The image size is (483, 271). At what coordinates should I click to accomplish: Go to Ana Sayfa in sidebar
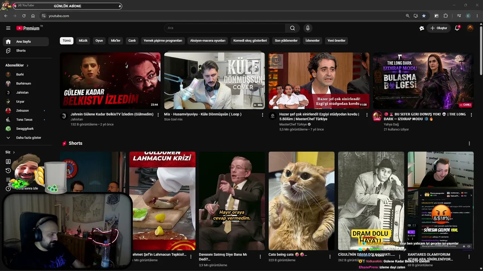pyautogui.click(x=26, y=41)
